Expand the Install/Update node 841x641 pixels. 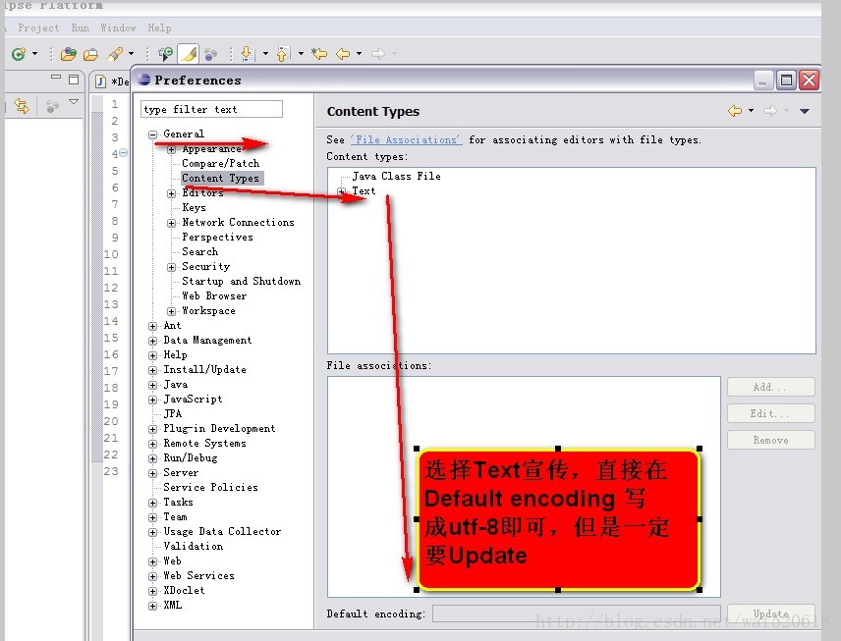[153, 370]
